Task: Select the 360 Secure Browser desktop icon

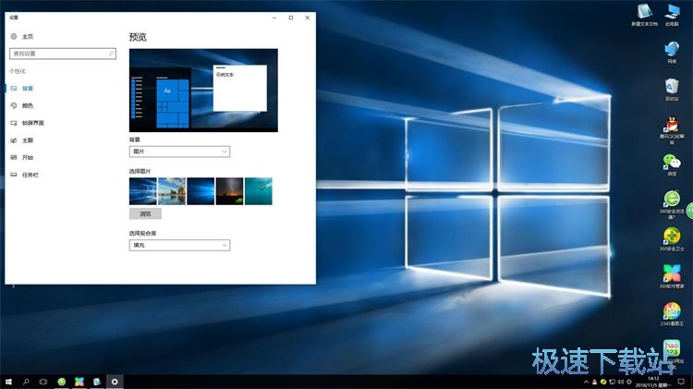Action: (x=672, y=205)
